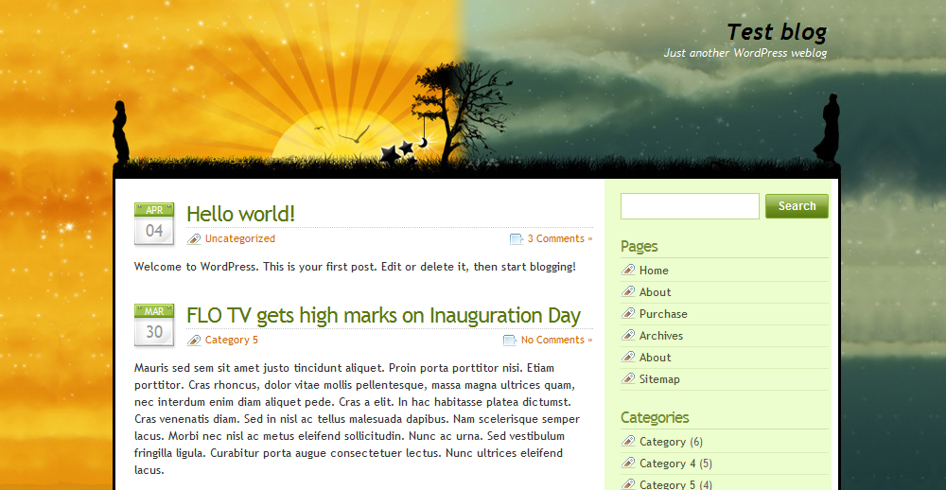Click the icon beside Category 4 (5)
The width and height of the screenshot is (946, 490).
[x=628, y=463]
